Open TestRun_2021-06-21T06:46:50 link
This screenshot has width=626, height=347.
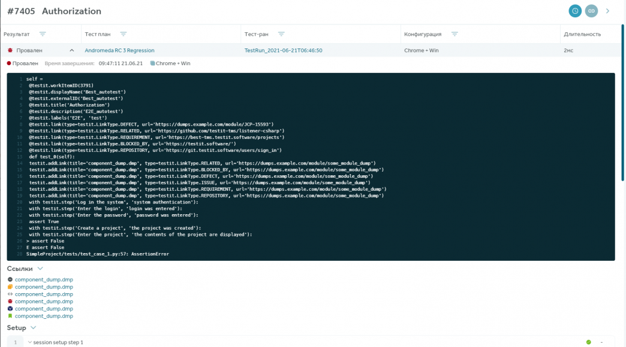283,51
